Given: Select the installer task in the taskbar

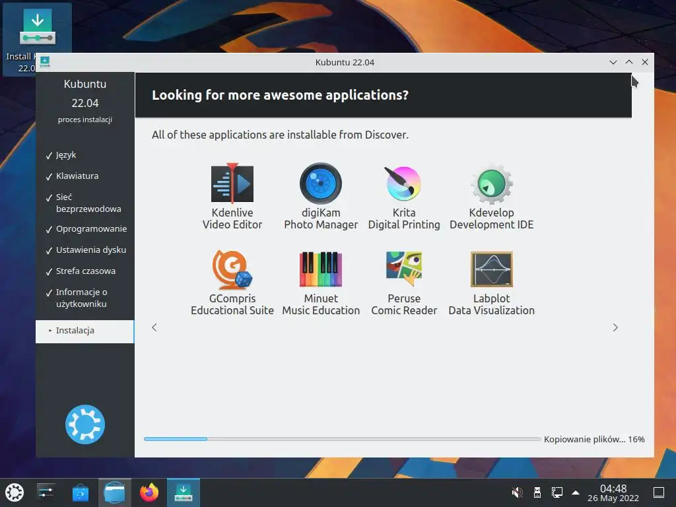Looking at the screenshot, I should [x=184, y=492].
